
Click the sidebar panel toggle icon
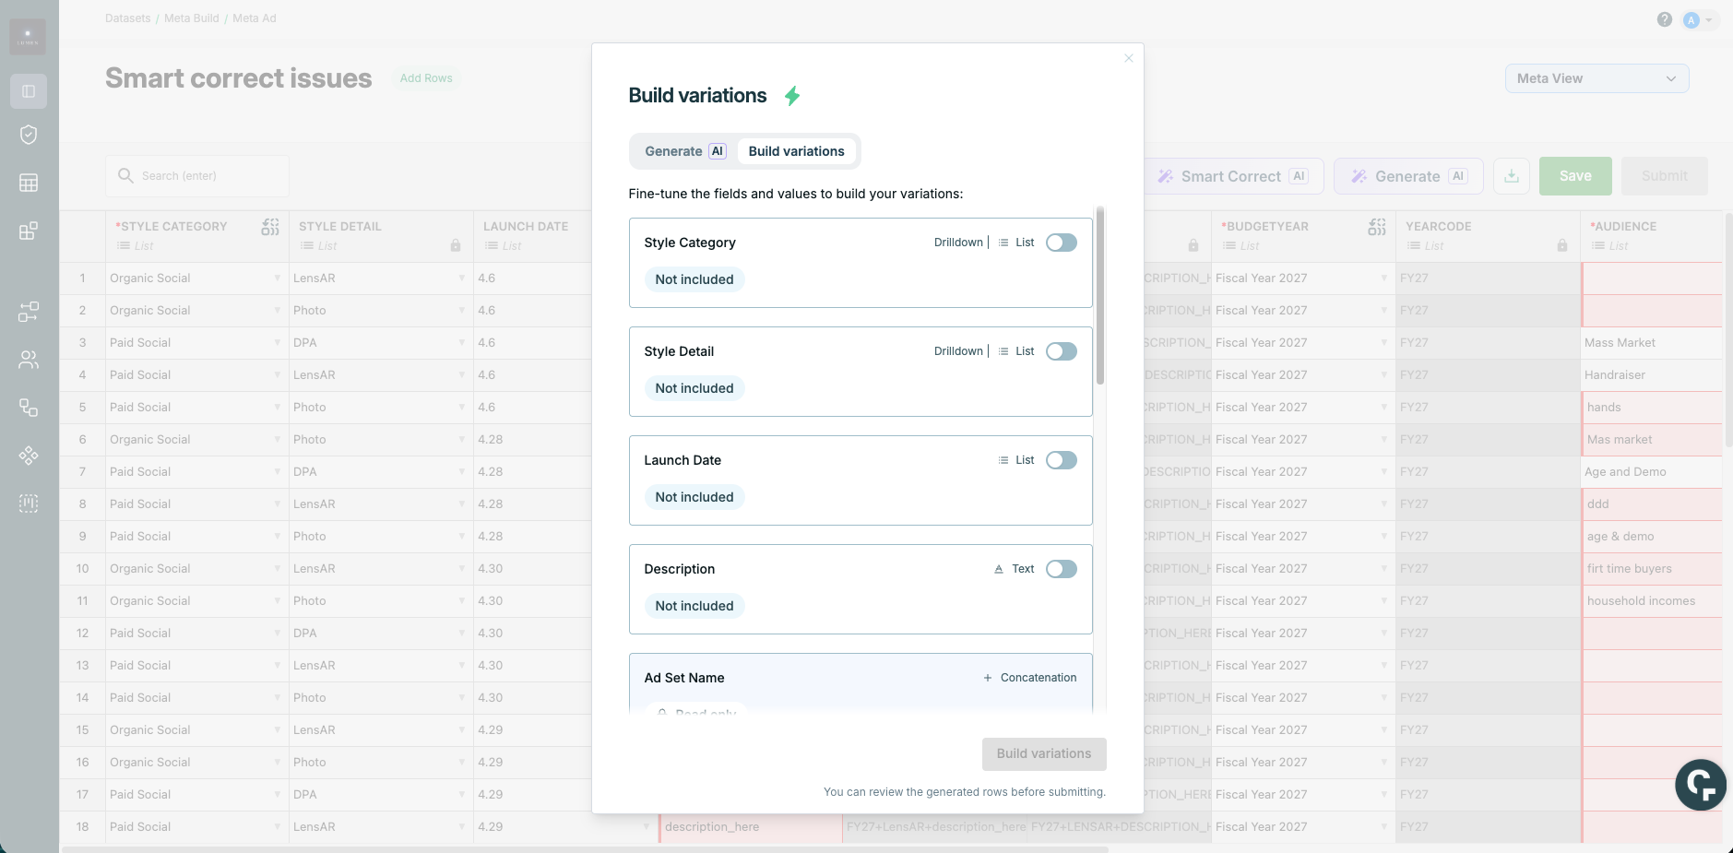click(29, 91)
